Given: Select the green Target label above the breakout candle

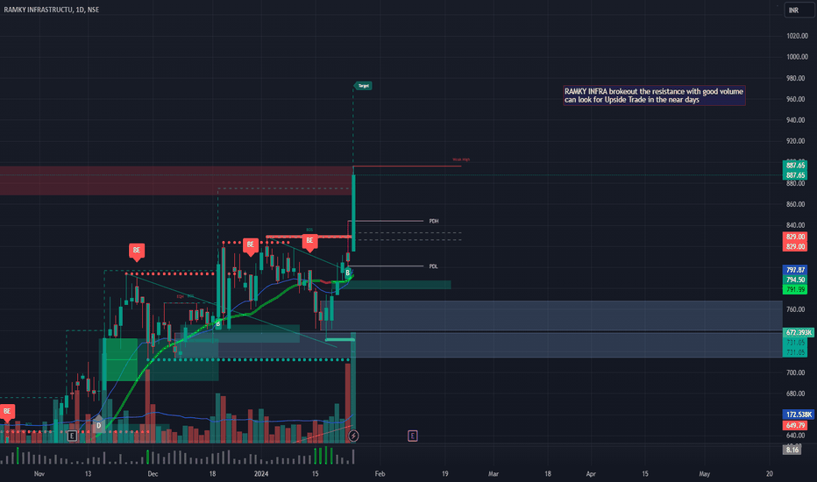Looking at the screenshot, I should (x=363, y=86).
